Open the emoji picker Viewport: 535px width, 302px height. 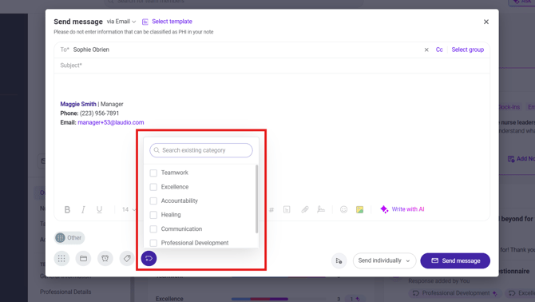click(343, 209)
